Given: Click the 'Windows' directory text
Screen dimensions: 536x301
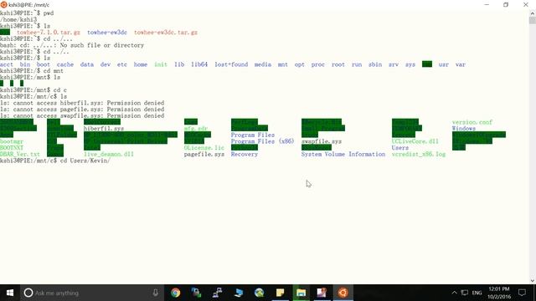Looking at the screenshot, I should (x=464, y=128).
